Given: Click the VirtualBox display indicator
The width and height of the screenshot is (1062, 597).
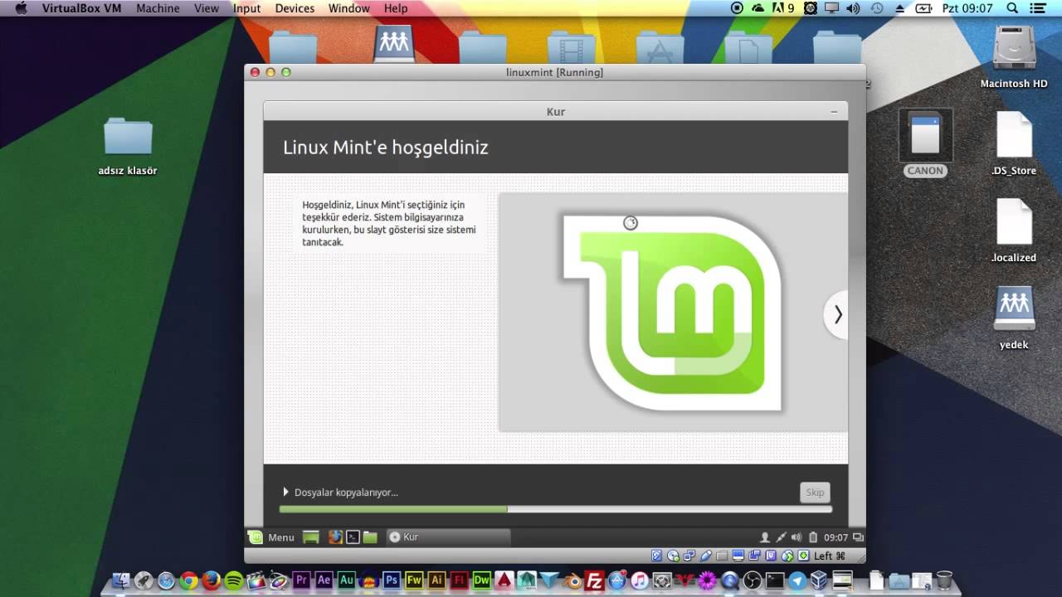Looking at the screenshot, I should coord(738,556).
